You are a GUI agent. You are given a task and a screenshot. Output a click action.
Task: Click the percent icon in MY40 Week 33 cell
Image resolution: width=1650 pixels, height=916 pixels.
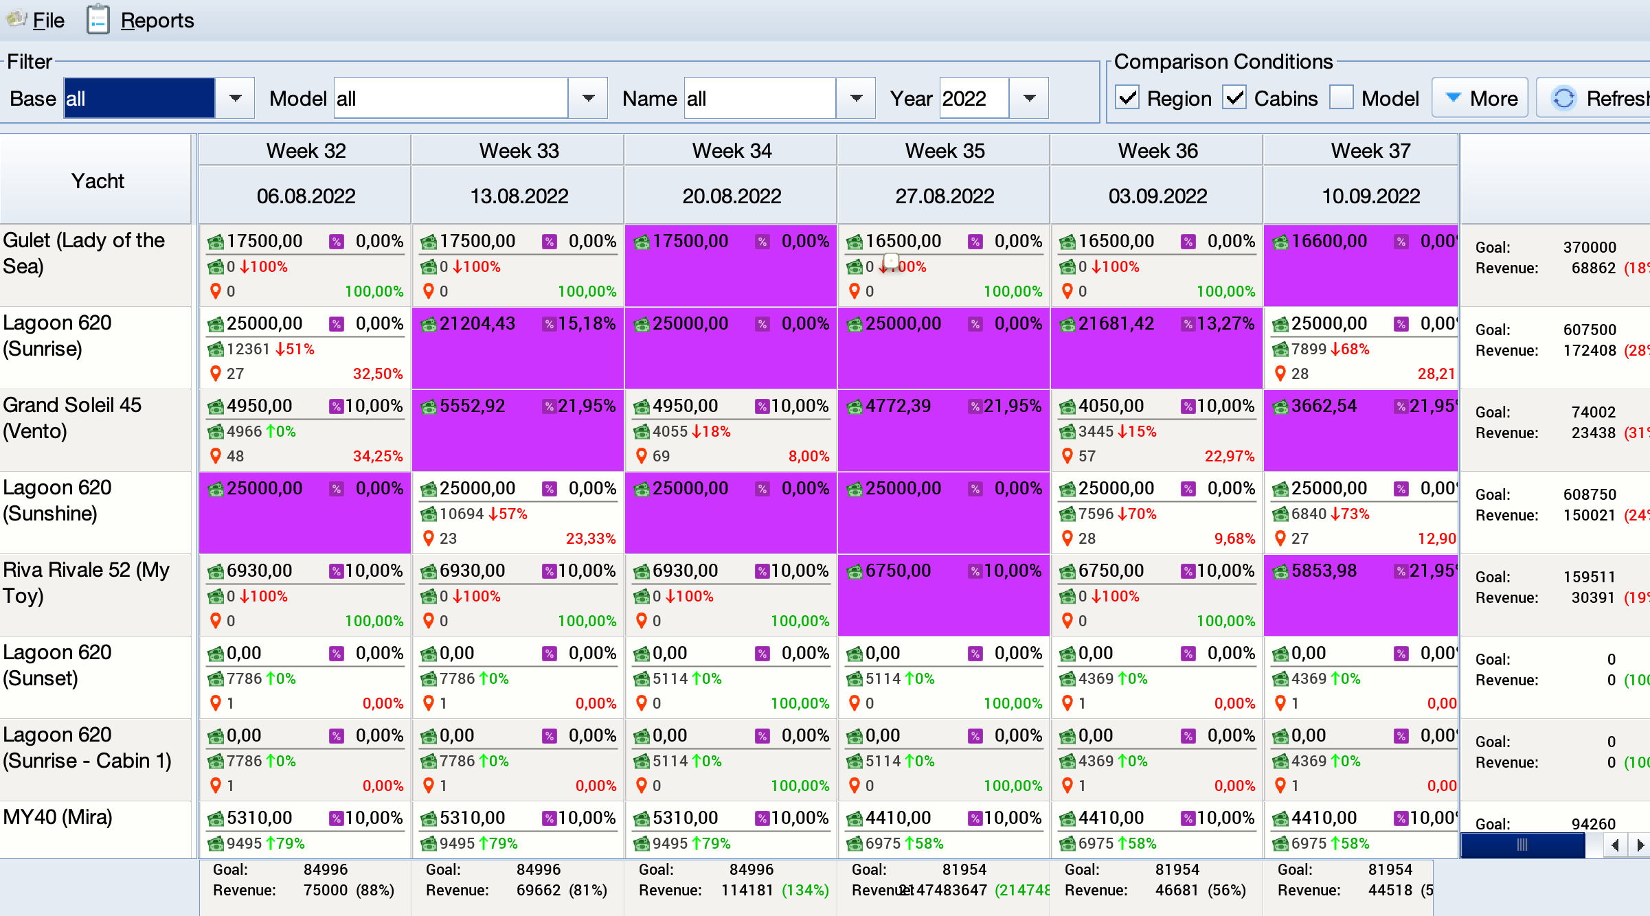tap(550, 818)
